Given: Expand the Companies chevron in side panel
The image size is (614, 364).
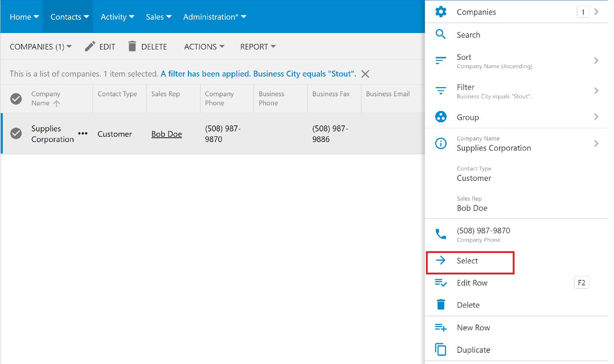Looking at the screenshot, I should click(x=596, y=12).
